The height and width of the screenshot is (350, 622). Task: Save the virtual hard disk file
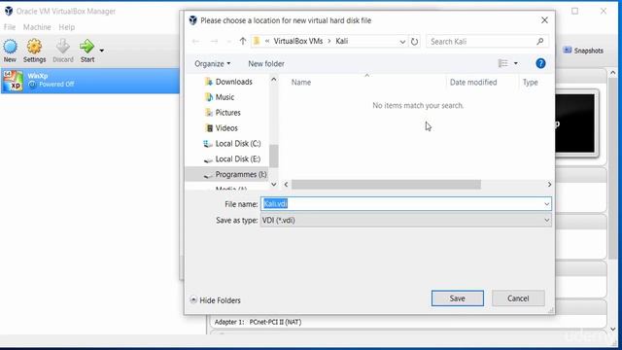pyautogui.click(x=458, y=298)
